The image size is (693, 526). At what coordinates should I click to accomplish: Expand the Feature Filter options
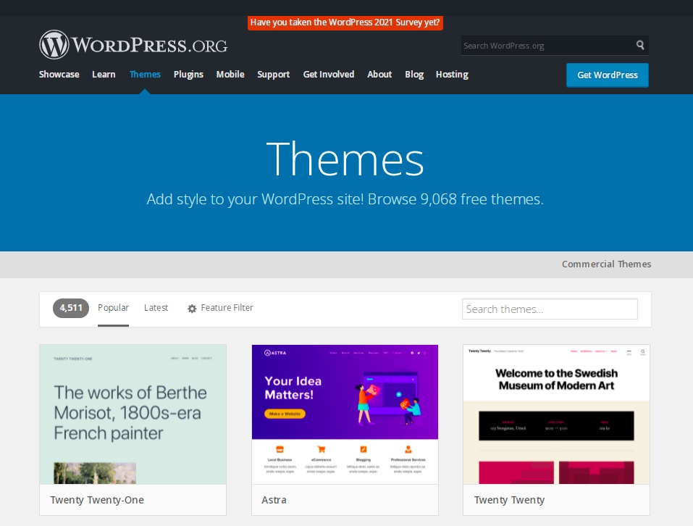tap(227, 308)
